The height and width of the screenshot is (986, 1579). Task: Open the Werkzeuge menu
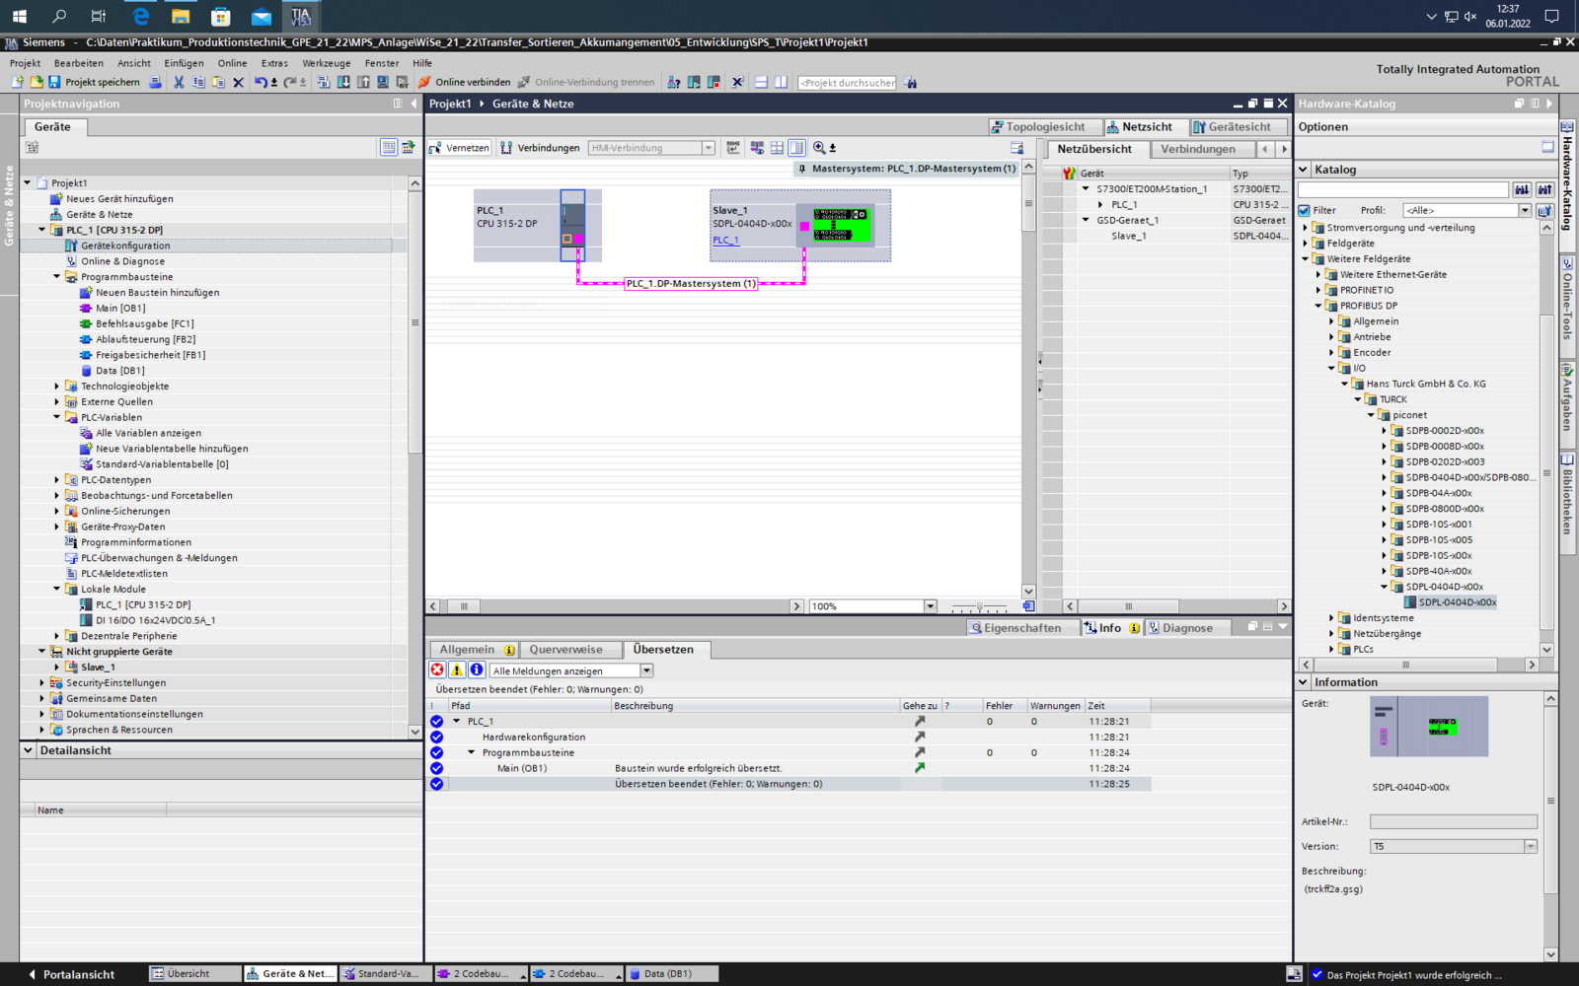pos(326,63)
